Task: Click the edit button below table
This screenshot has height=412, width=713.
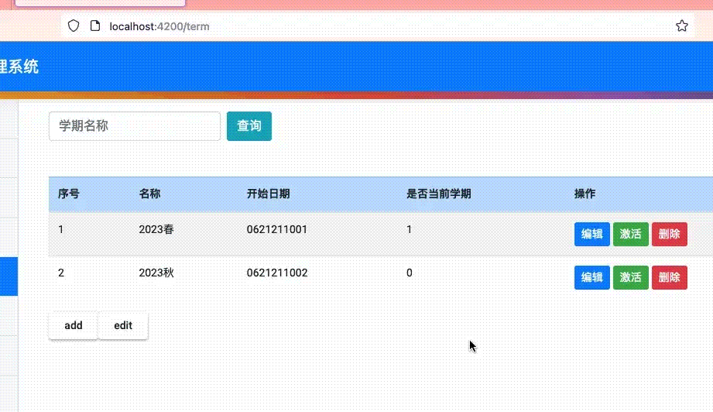Action: 123,325
